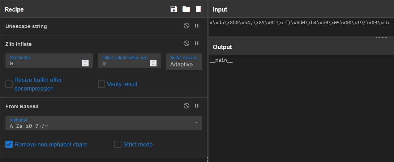
Task: Click the Save recipe icon
Action: coord(174,9)
